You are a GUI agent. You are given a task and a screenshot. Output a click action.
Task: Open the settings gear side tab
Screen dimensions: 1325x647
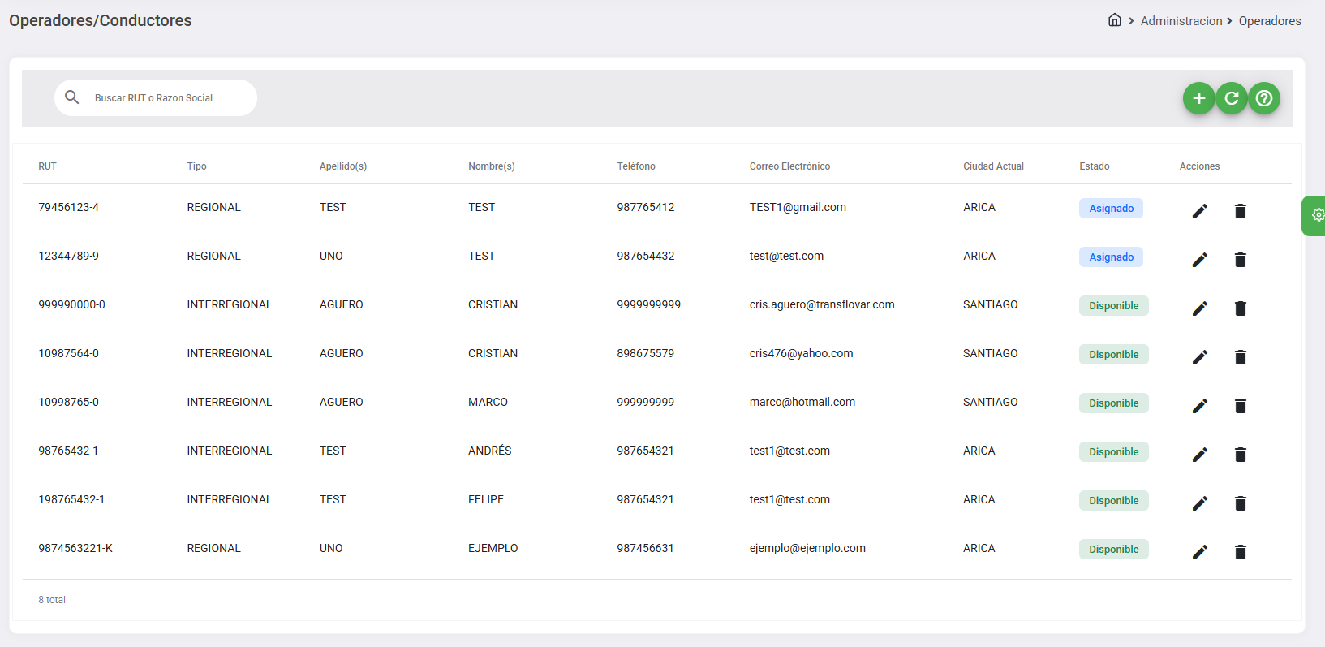coord(1316,215)
